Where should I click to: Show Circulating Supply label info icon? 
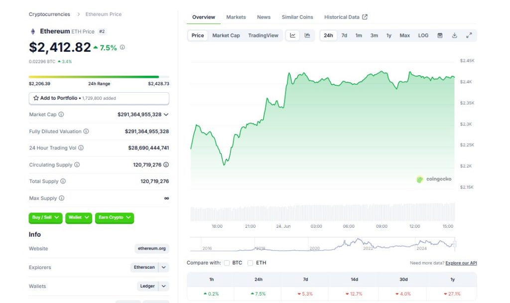point(77,164)
